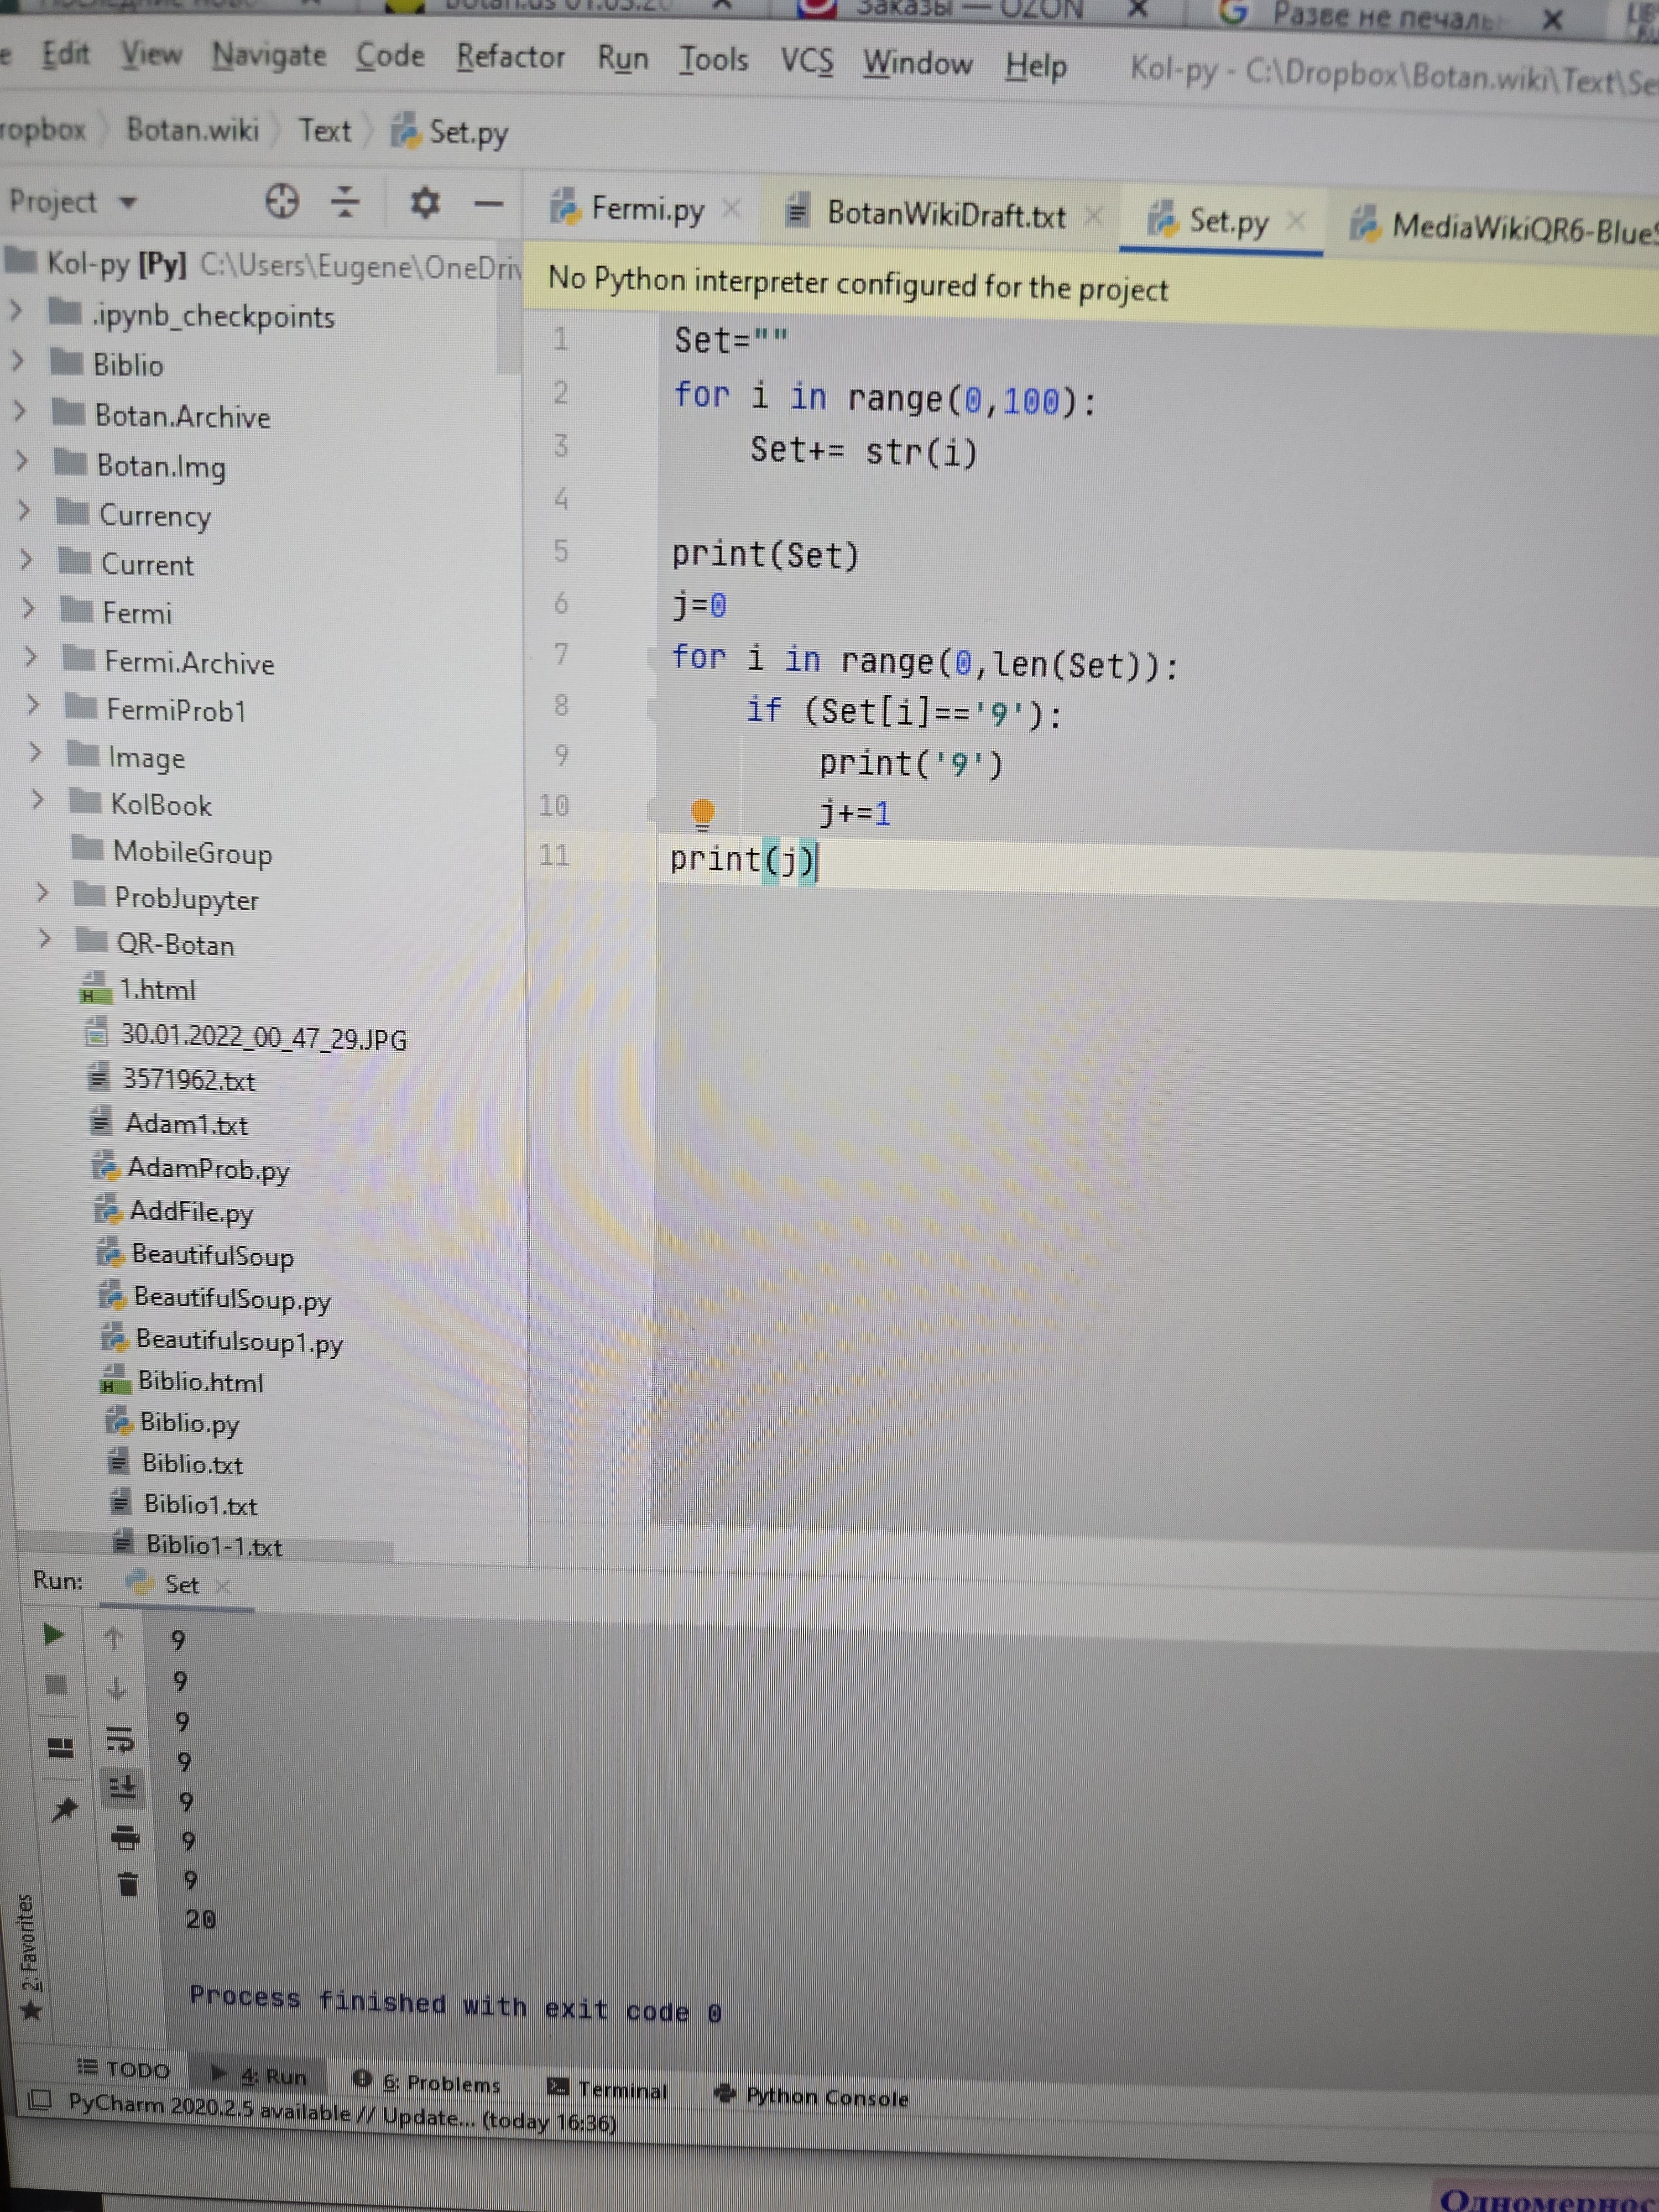The height and width of the screenshot is (2212, 1659).
Task: Expand the Biblio folder
Action: (18, 360)
